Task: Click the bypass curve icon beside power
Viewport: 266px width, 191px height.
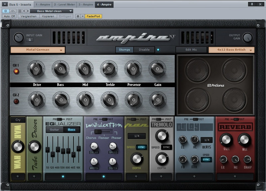Action: (13, 11)
